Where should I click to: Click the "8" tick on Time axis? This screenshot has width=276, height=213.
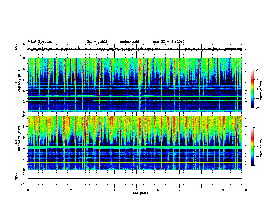(x=201, y=190)
